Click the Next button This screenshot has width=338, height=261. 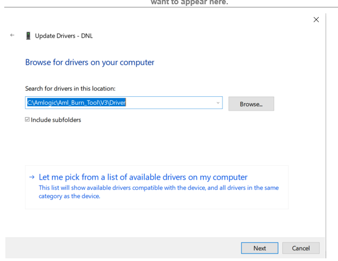tap(259, 248)
